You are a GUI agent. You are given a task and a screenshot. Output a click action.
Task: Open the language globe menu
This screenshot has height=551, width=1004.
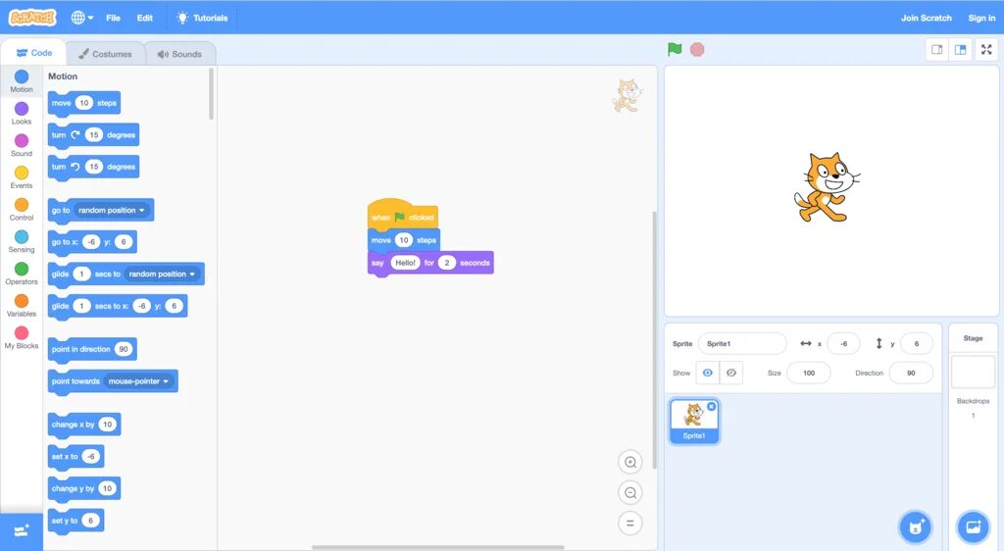[x=82, y=18]
